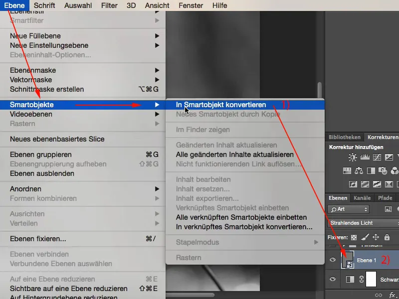Open the Hilfe menu
This screenshot has width=399, height=299.
point(219,5)
